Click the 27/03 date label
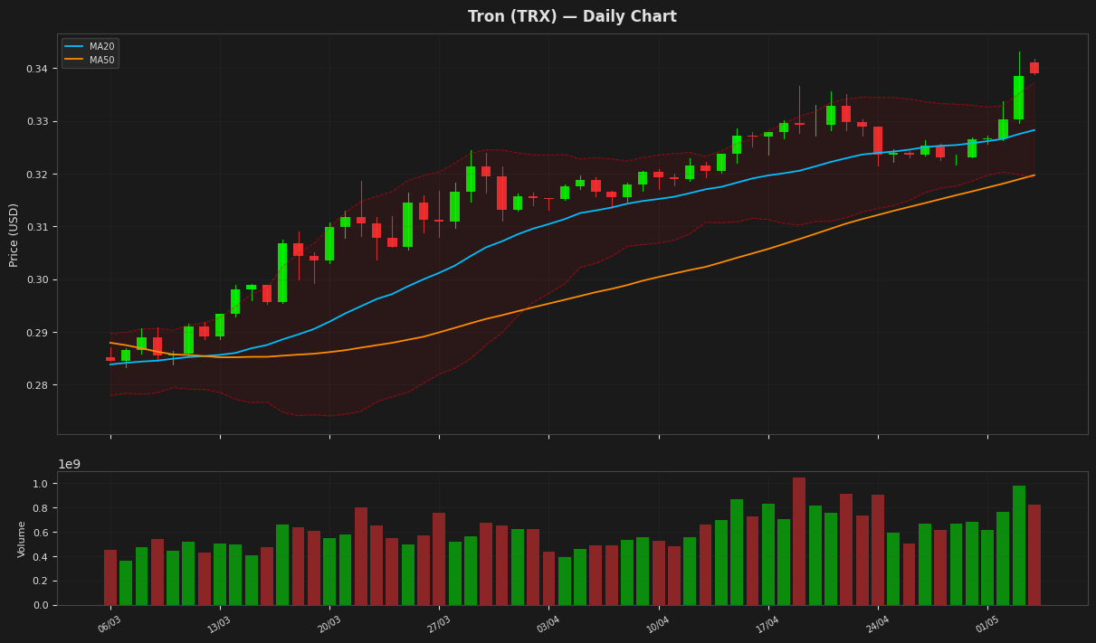Viewport: 1096px width, 643px height. coord(437,624)
